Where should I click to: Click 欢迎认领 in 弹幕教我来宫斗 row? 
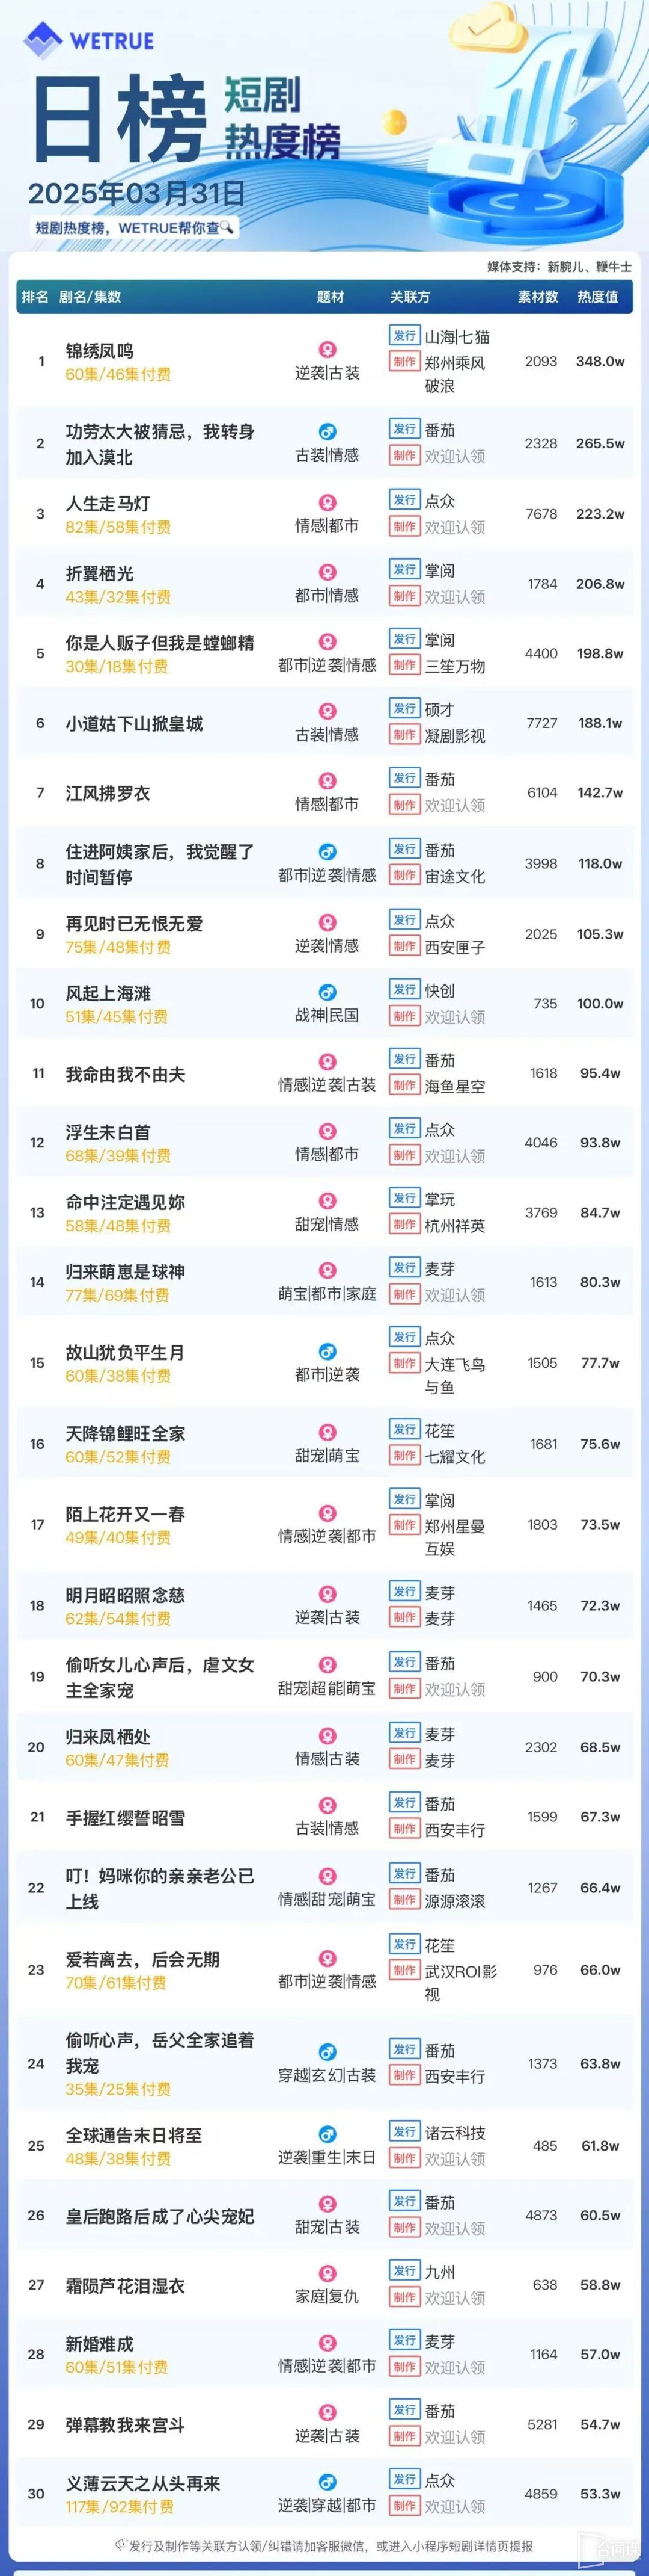[456, 2438]
